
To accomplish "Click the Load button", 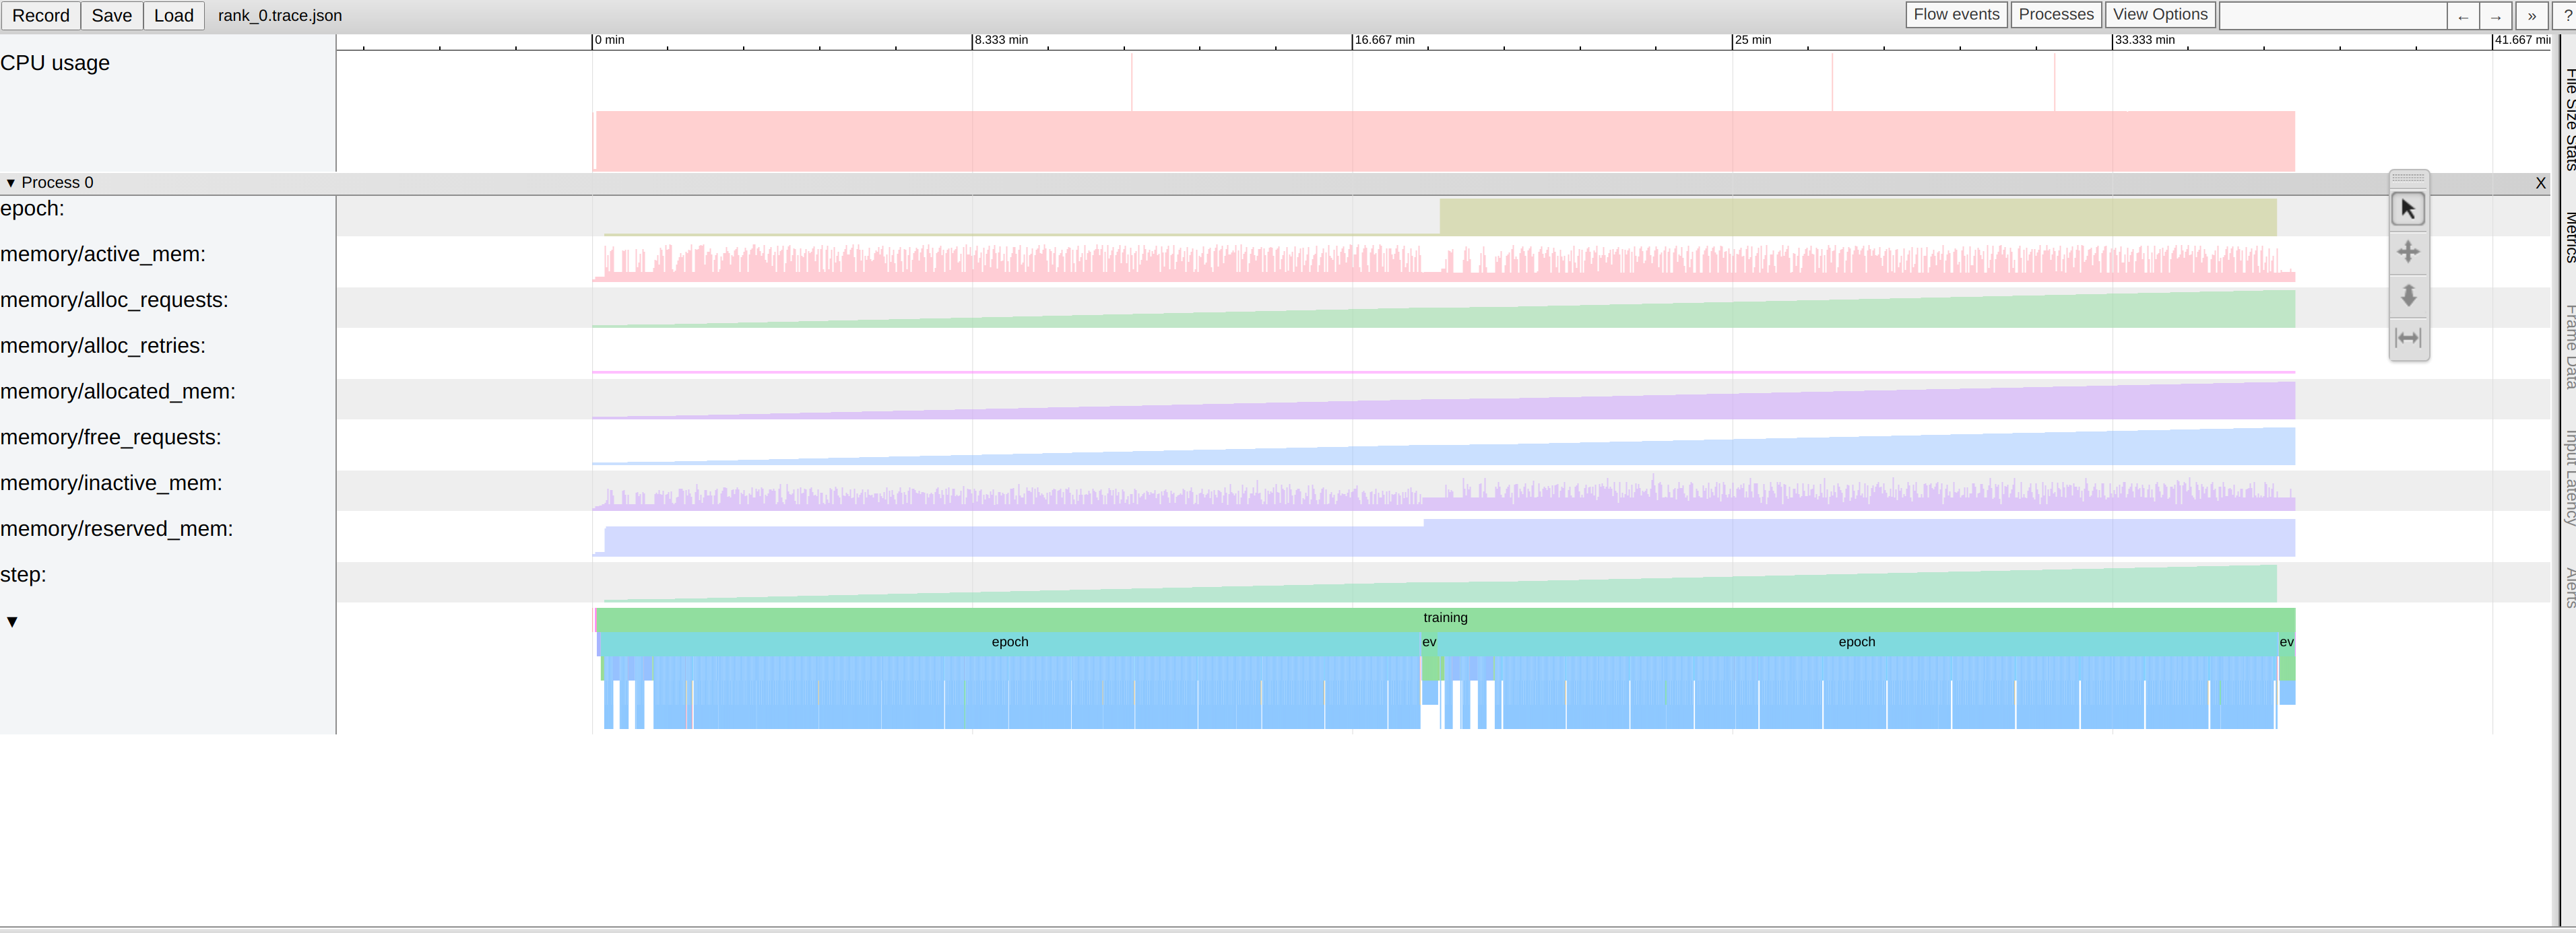I will pos(173,16).
